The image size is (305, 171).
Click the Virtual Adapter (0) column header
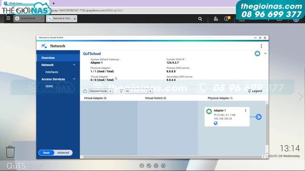(95, 98)
